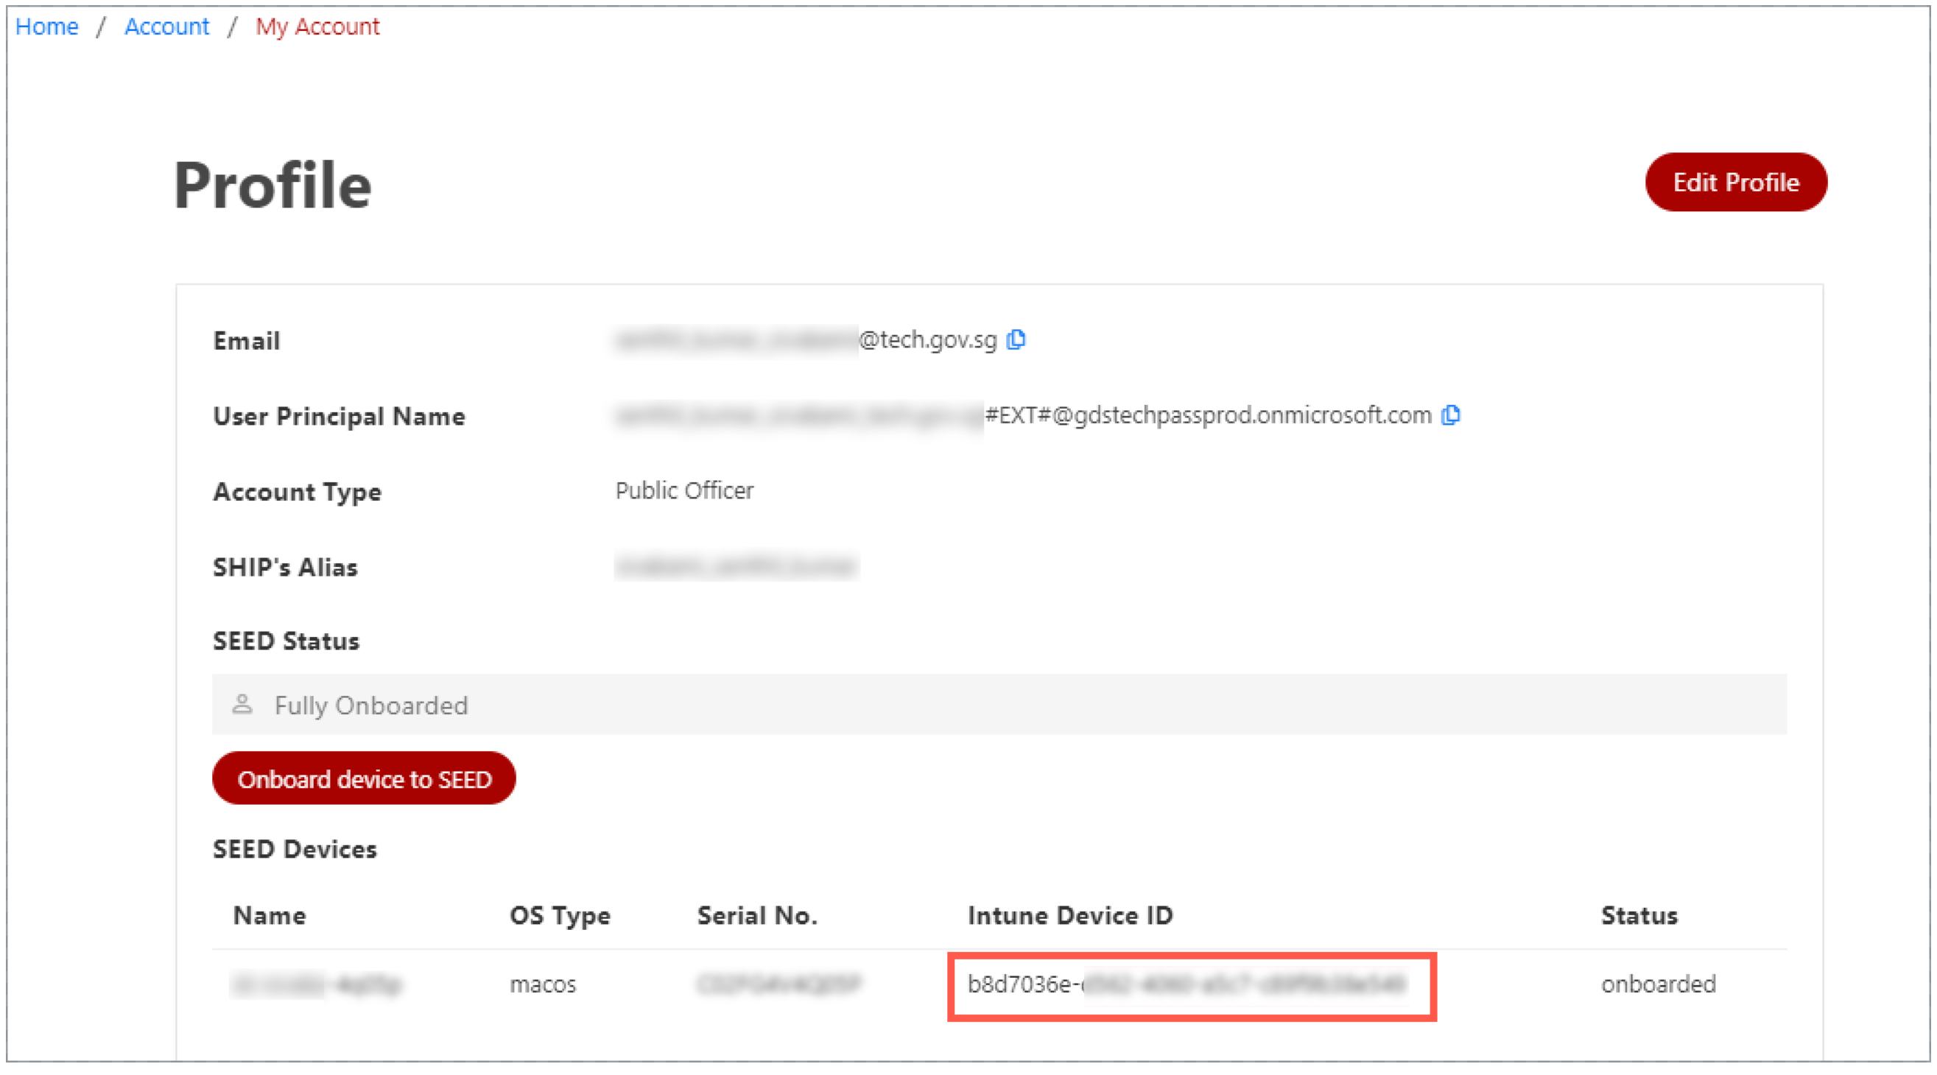Click the onboarded status cell

1657,984
